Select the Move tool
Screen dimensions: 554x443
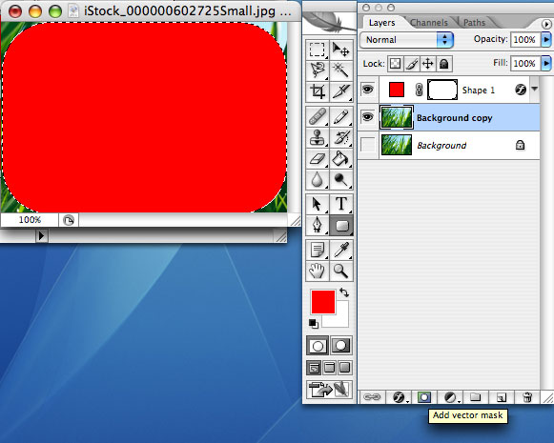pos(341,50)
